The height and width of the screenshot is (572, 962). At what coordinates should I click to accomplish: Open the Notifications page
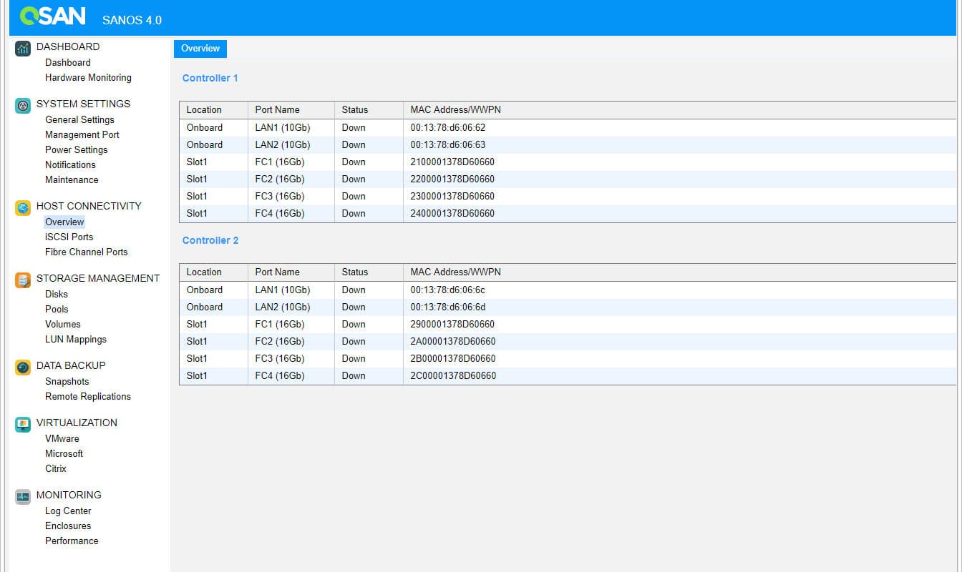click(70, 164)
